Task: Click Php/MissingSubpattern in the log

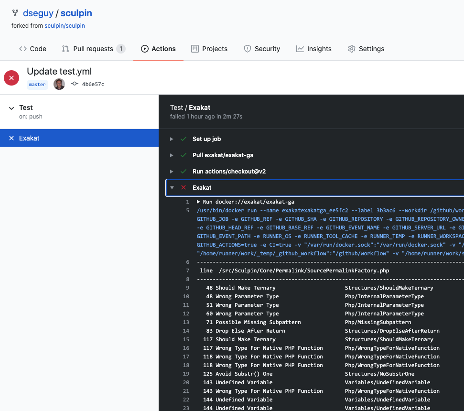Action: (x=378, y=322)
